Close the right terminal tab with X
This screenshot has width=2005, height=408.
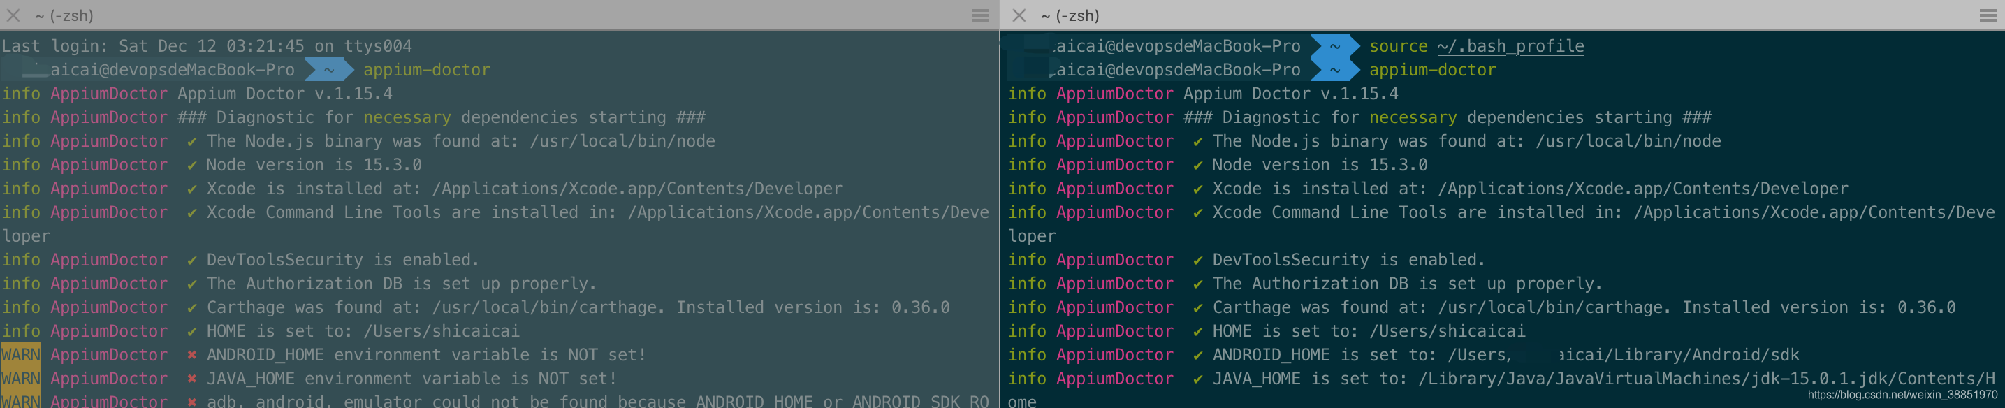coord(1019,15)
